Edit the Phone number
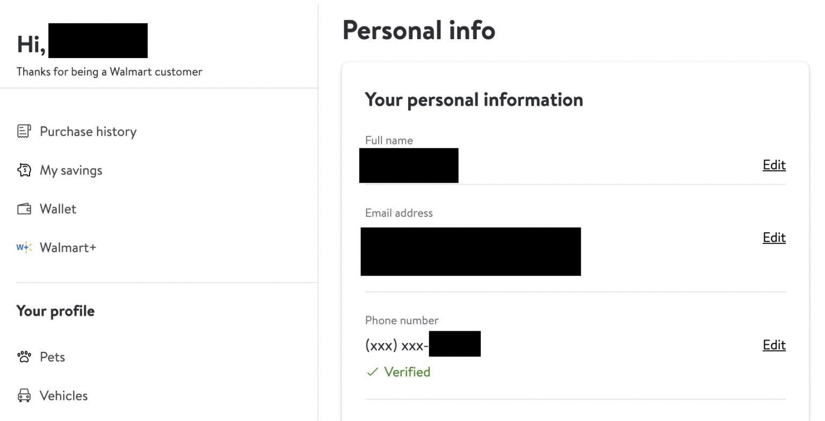Viewport: 825px width, 421px height. coord(774,345)
